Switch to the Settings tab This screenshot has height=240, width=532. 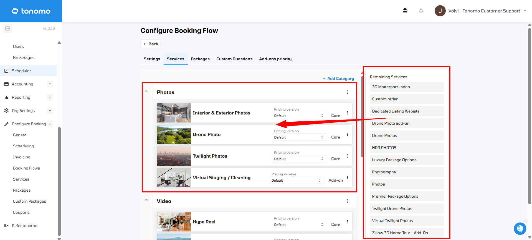(x=152, y=59)
